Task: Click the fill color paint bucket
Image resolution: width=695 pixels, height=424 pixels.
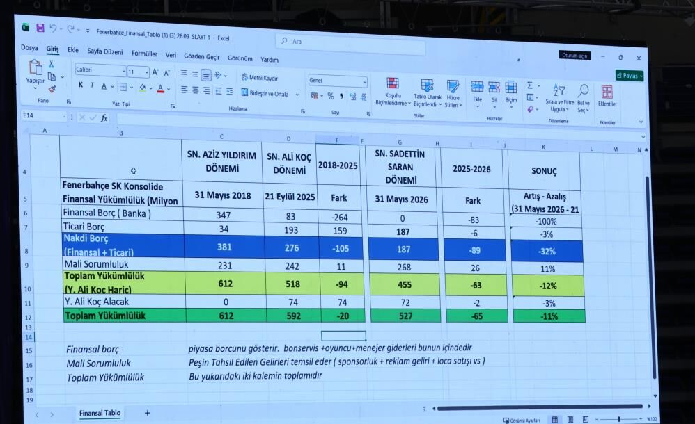Action: coord(142,88)
